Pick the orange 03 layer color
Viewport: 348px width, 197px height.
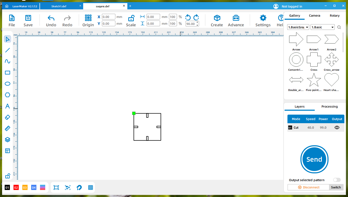[x=25, y=187]
